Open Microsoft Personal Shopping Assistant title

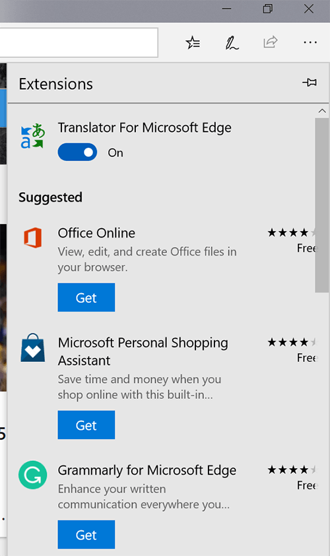click(143, 351)
